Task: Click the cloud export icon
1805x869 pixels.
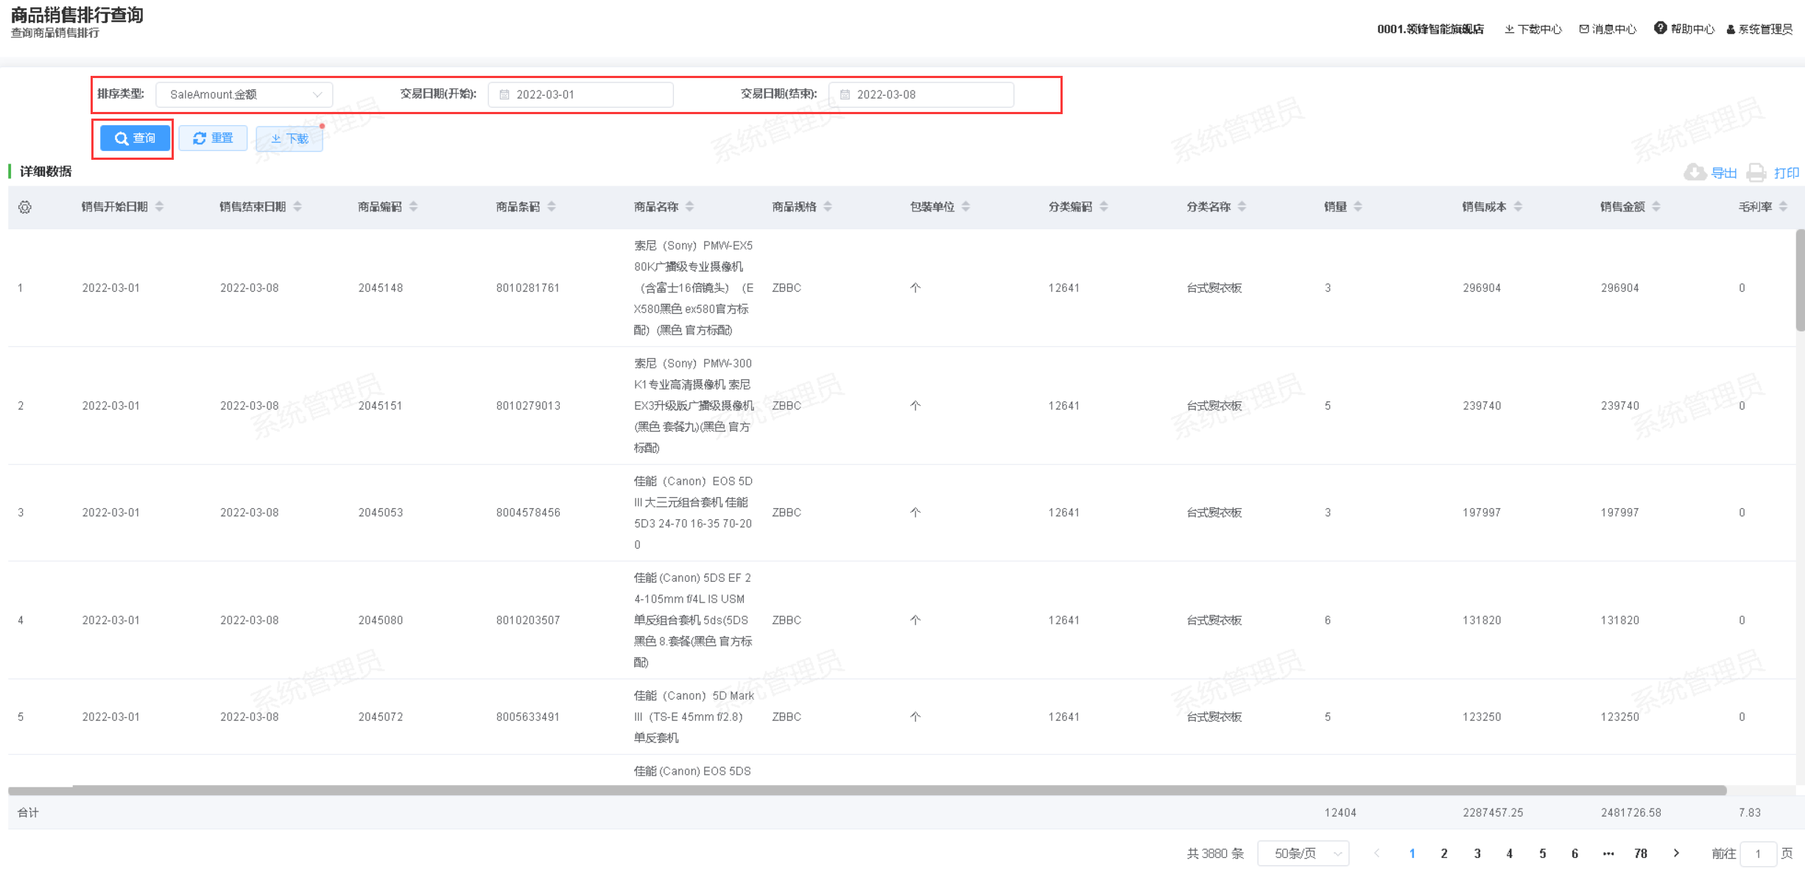Action: pyautogui.click(x=1695, y=172)
